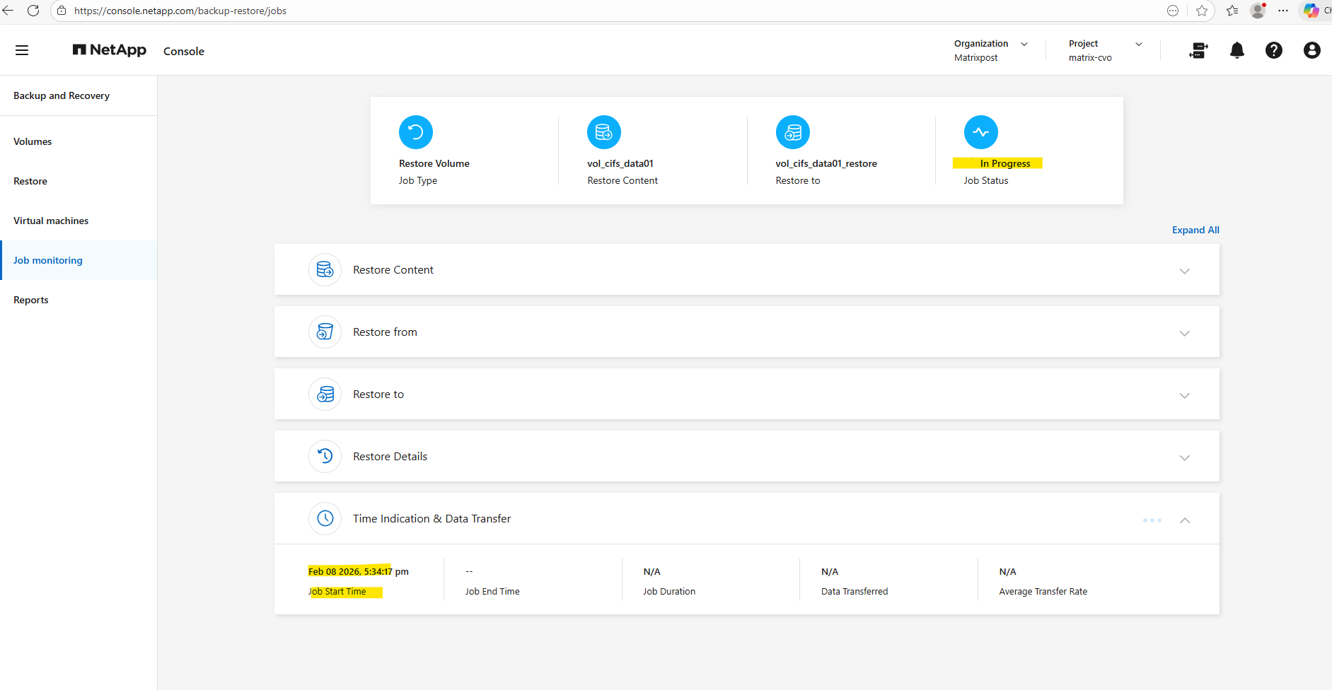1332x690 pixels.
Task: Open the help question mark icon
Action: pos(1273,50)
